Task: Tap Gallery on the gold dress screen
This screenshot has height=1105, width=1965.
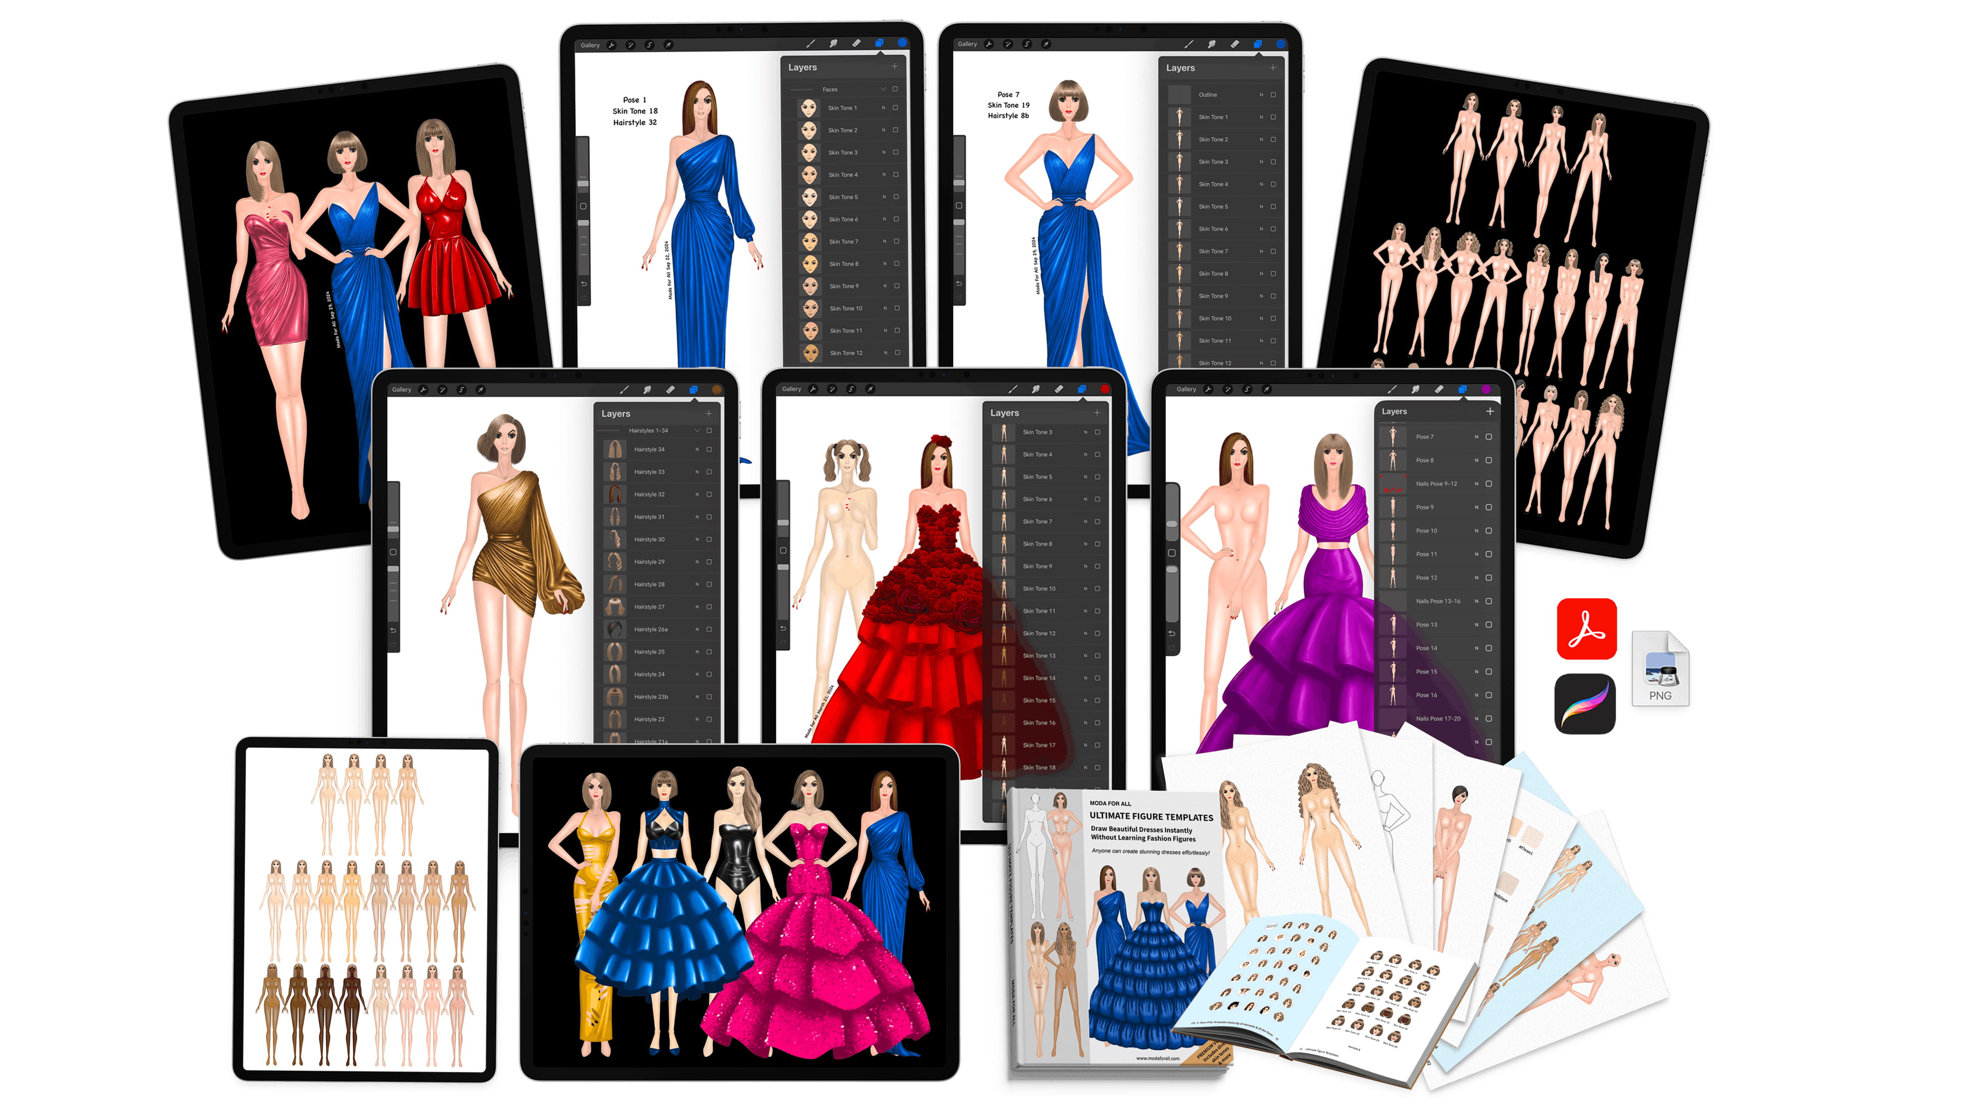Action: [401, 390]
